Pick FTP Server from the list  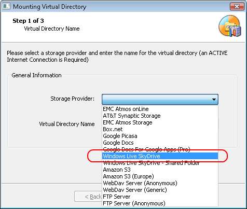tap(160, 197)
